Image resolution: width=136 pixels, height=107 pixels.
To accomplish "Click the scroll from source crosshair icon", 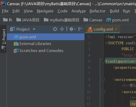I will click(x=55, y=29).
